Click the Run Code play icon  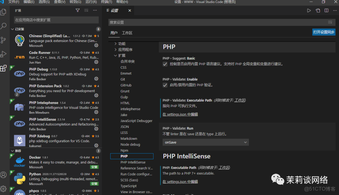(x=309, y=11)
